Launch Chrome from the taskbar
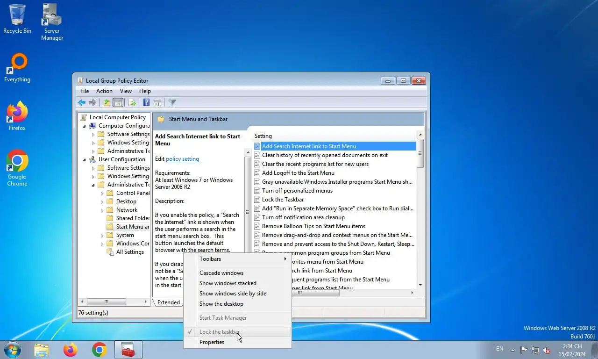The image size is (598, 359). click(99, 350)
